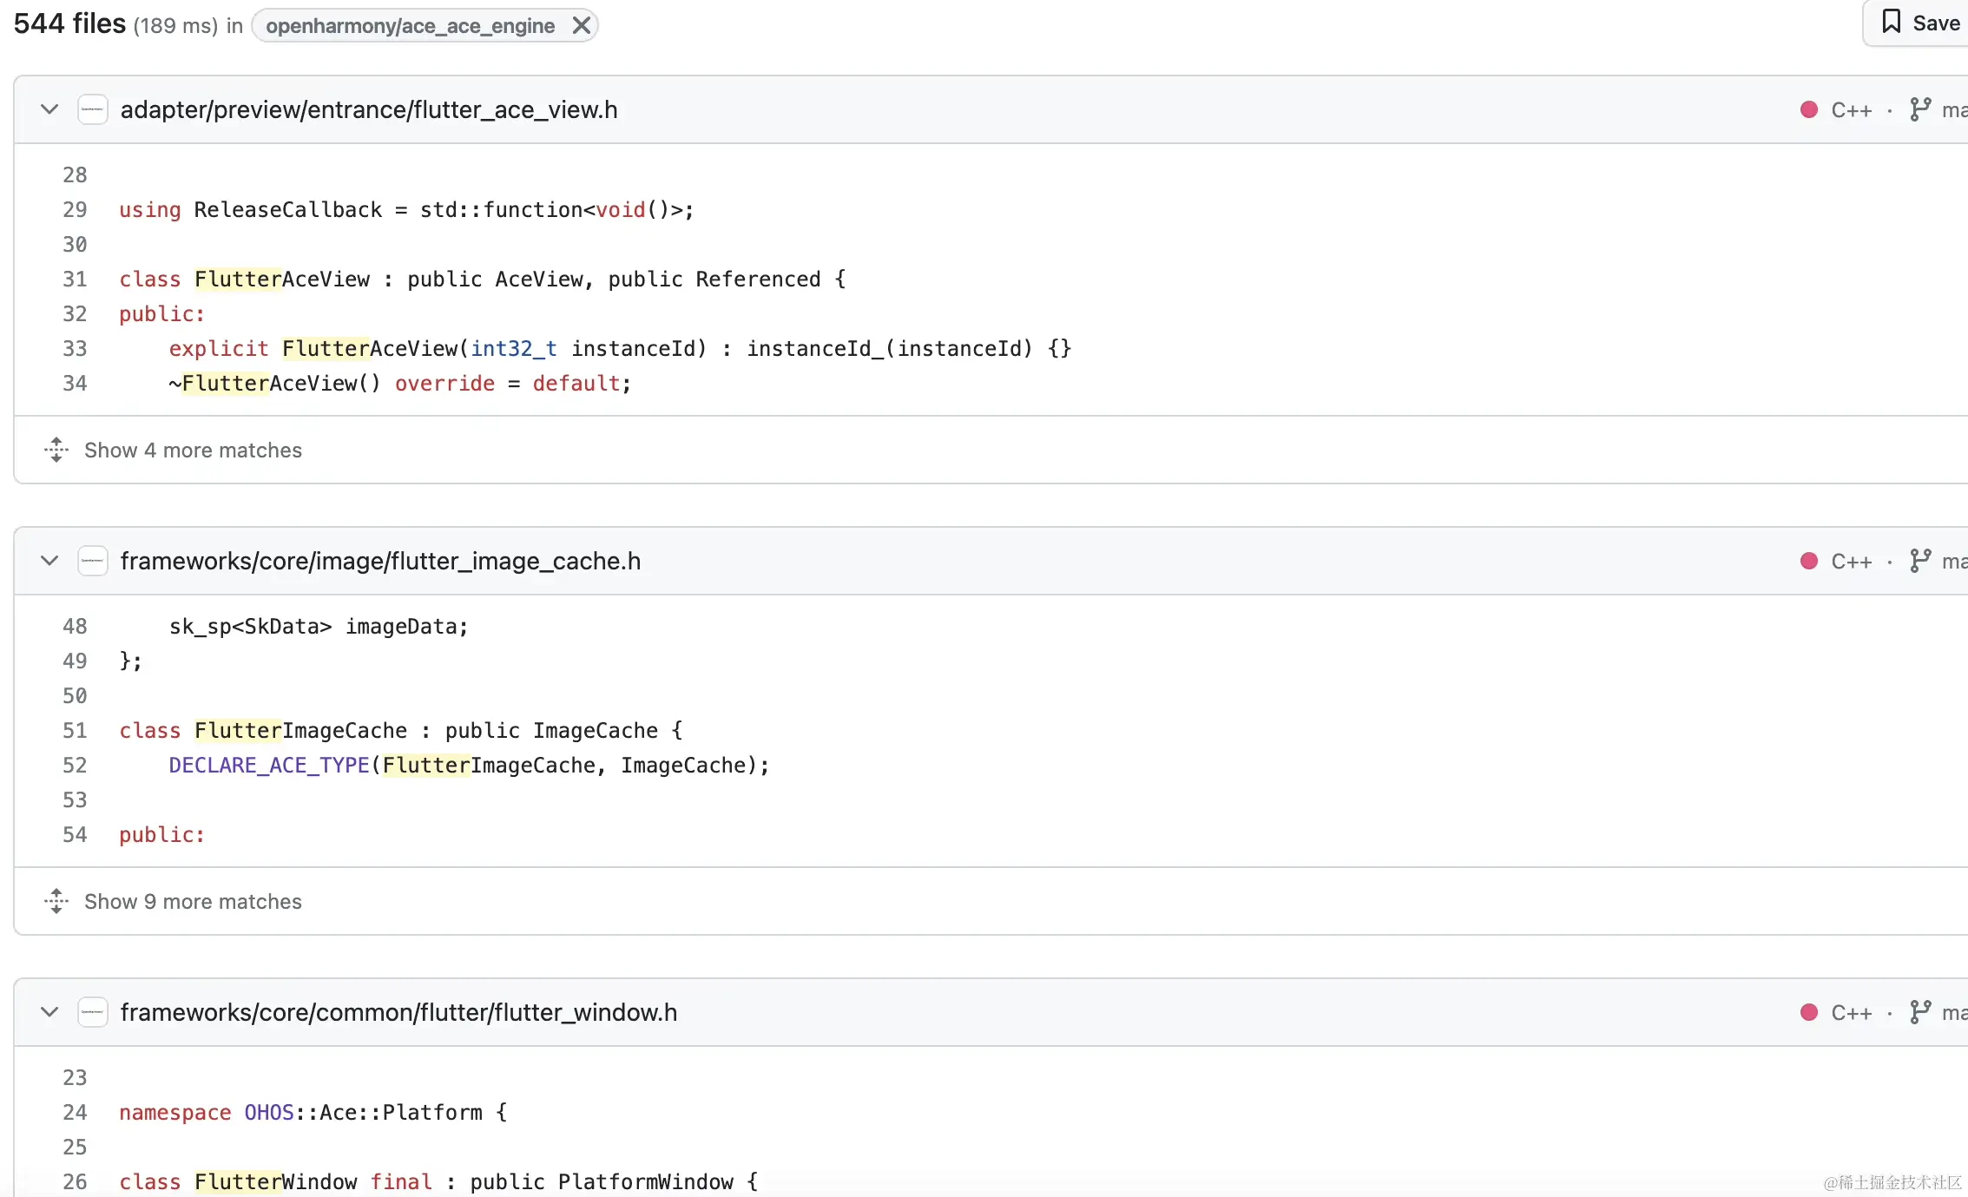Screen dimensions: 1968x1197
Task: Remove the openharmony/ace_ace_engine repo filter
Action: pyautogui.click(x=582, y=25)
